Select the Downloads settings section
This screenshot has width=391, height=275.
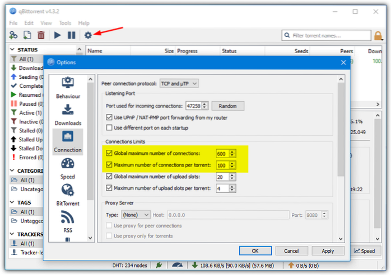68,115
